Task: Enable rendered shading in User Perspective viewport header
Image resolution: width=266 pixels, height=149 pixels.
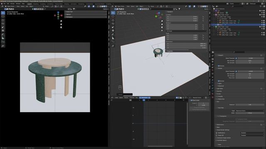Action: (207, 7)
